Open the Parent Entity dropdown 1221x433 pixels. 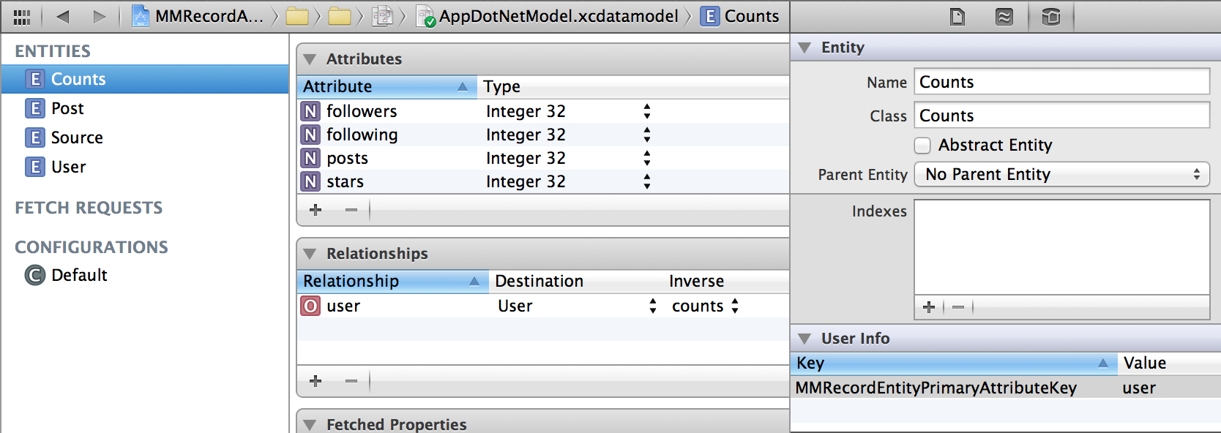click(1061, 174)
